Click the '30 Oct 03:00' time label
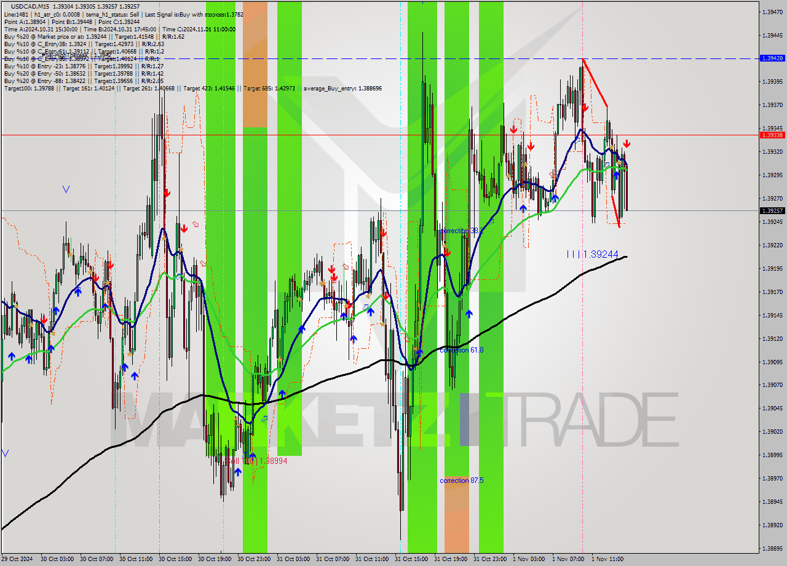Image resolution: width=787 pixels, height=566 pixels. [57, 559]
